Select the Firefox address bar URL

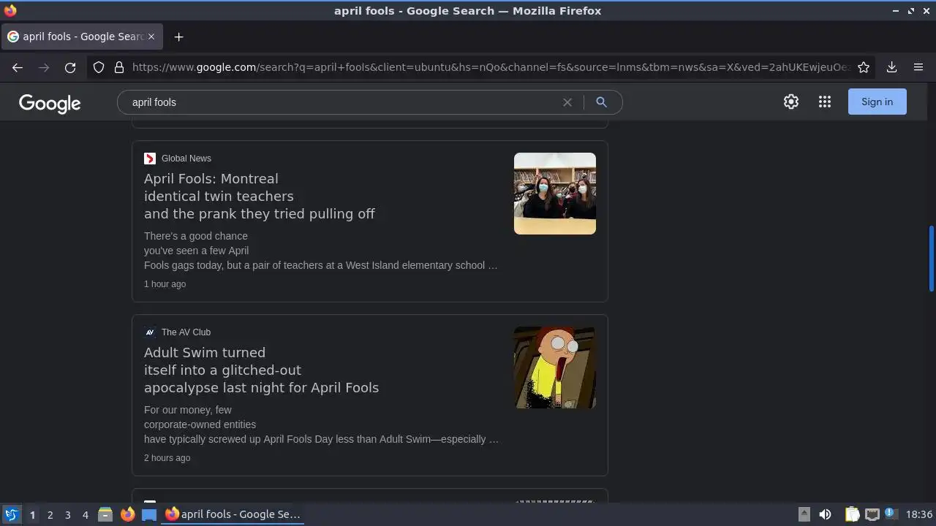click(x=490, y=67)
